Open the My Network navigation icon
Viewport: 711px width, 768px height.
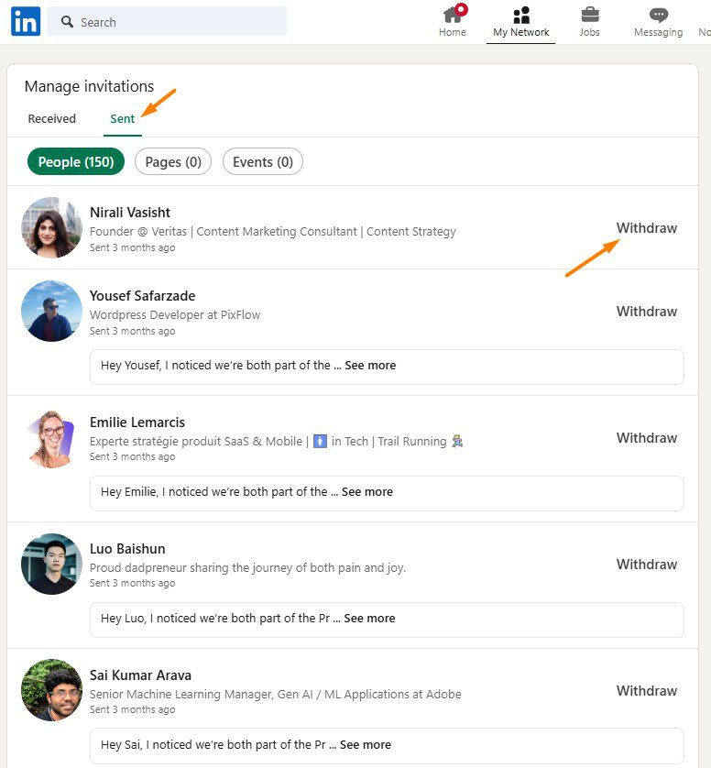[x=521, y=16]
